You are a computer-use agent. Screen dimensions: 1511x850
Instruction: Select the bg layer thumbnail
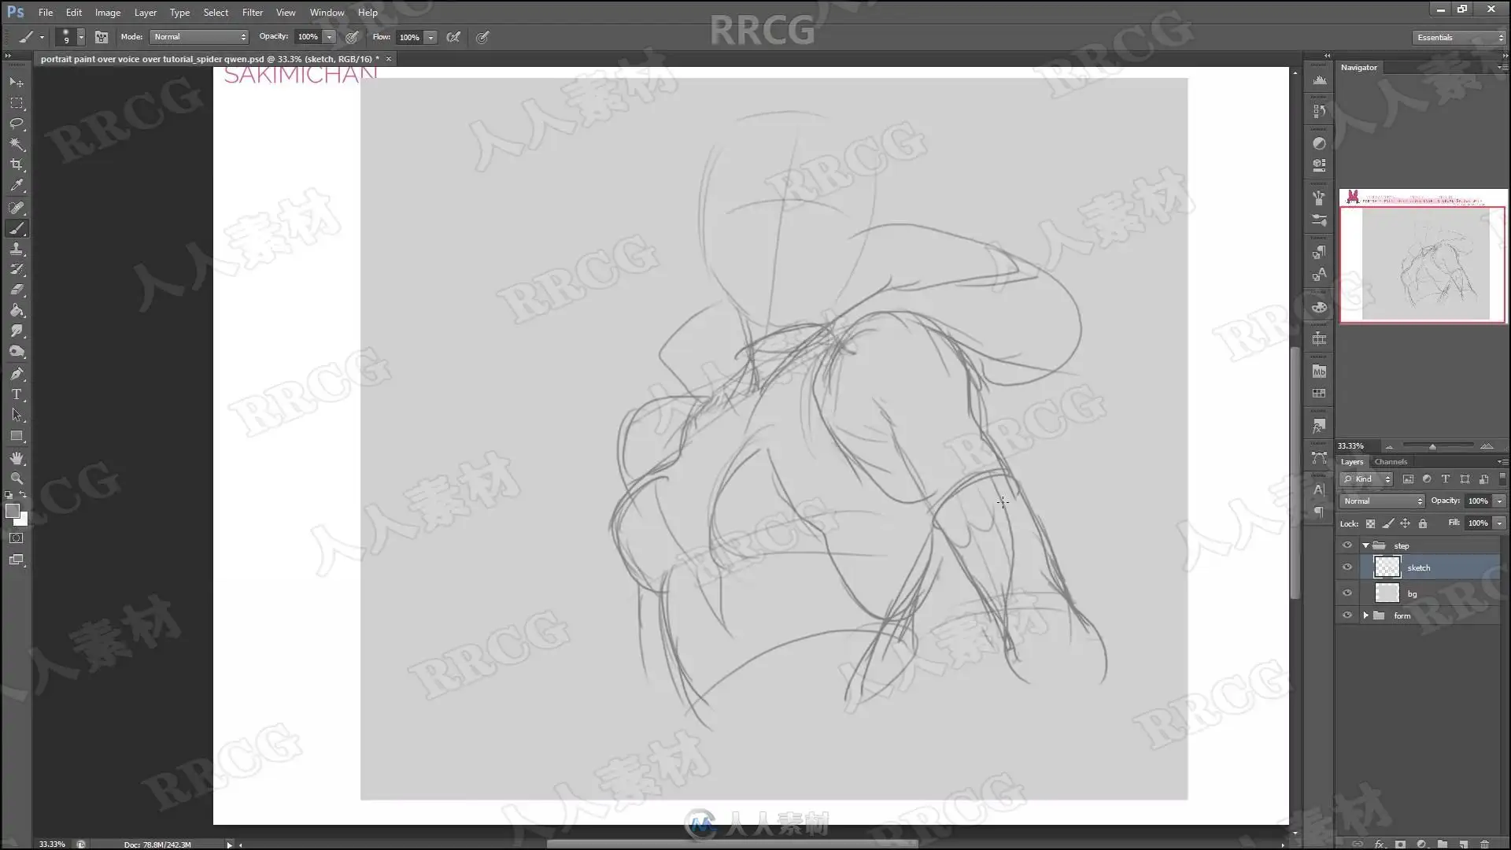point(1387,593)
